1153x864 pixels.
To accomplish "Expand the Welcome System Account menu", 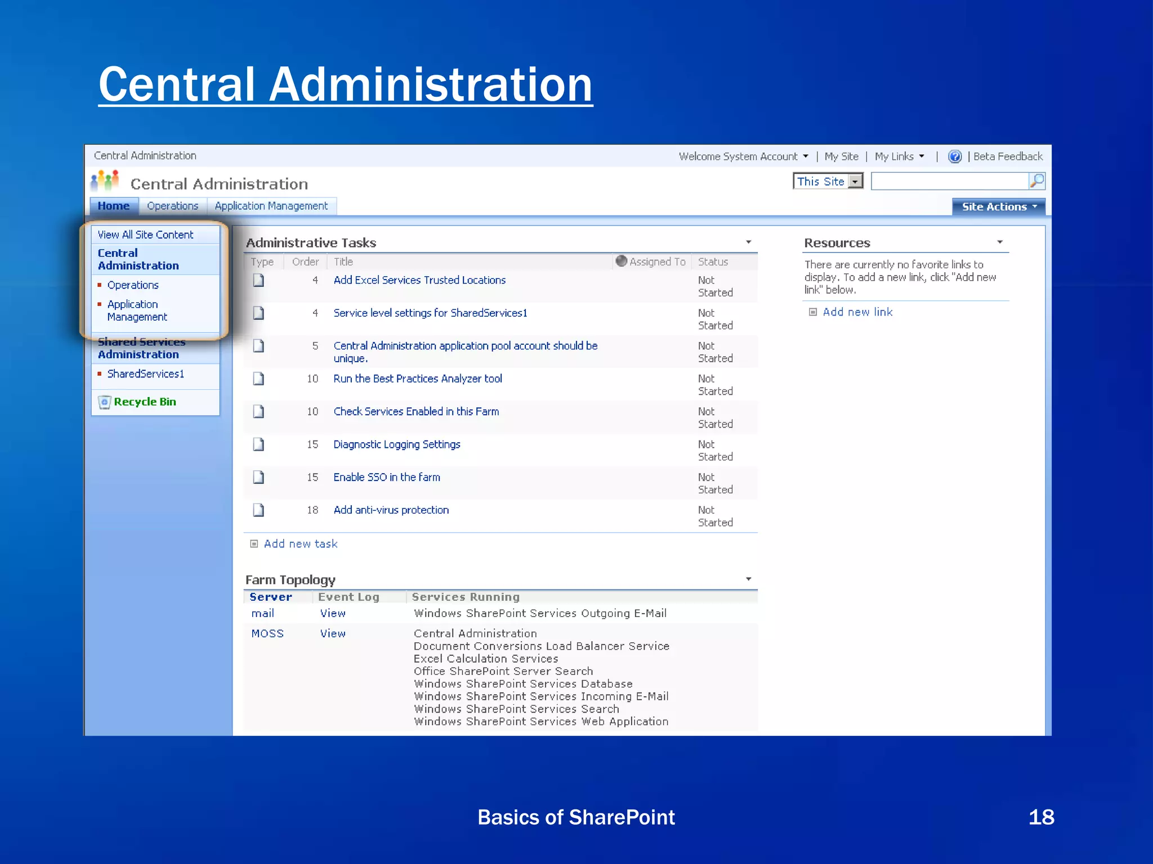I will [806, 156].
